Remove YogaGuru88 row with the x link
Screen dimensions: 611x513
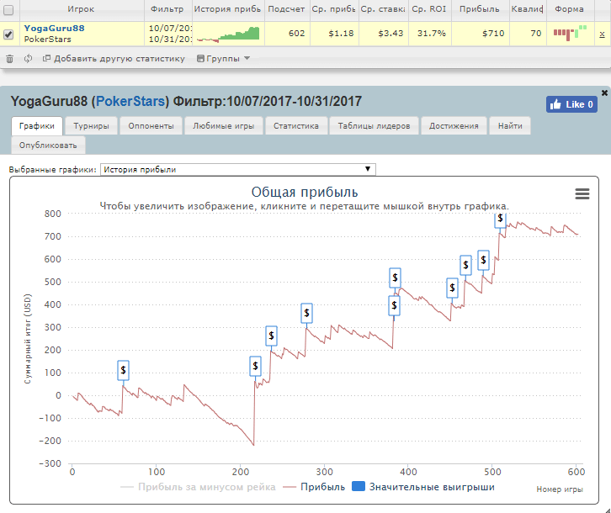point(601,34)
